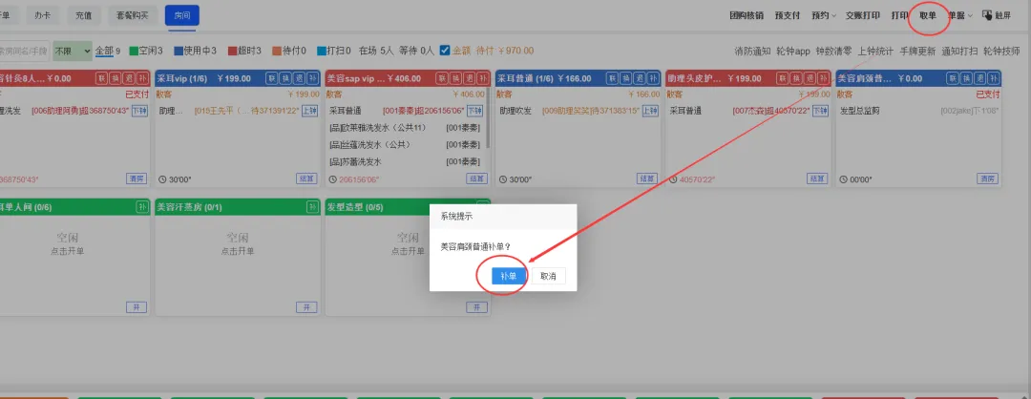Screen dimensions: 1031x399
Task: Click 退 icon on 采耳vip card
Action: pos(299,78)
